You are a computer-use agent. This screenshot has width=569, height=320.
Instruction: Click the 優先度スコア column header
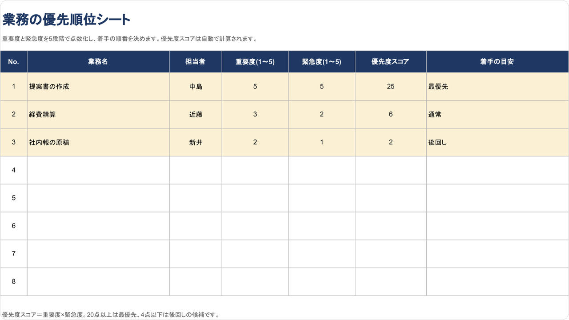[391, 62]
